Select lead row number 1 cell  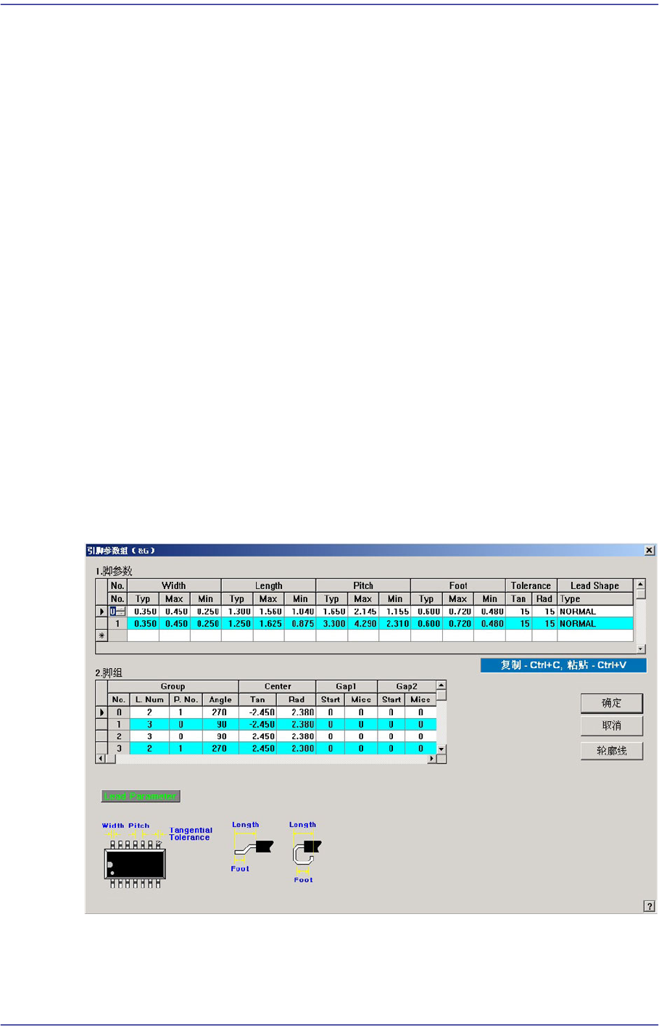pos(117,623)
